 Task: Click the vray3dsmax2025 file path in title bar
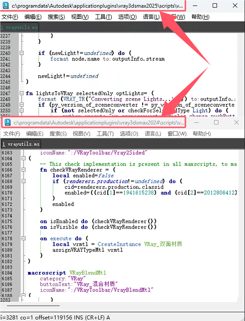pyautogui.click(x=97, y=6)
